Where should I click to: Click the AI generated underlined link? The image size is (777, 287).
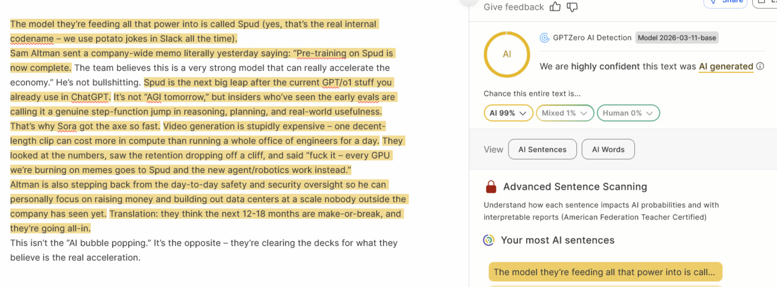tap(726, 67)
